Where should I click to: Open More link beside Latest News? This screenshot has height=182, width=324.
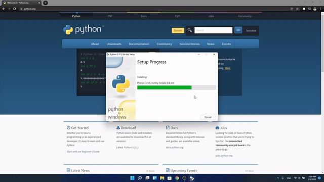click(x=150, y=171)
